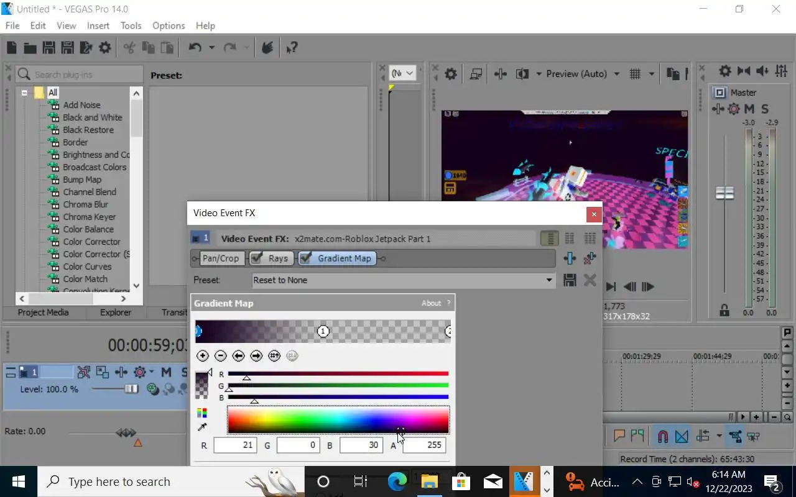Open the Tools menu

pos(131,25)
